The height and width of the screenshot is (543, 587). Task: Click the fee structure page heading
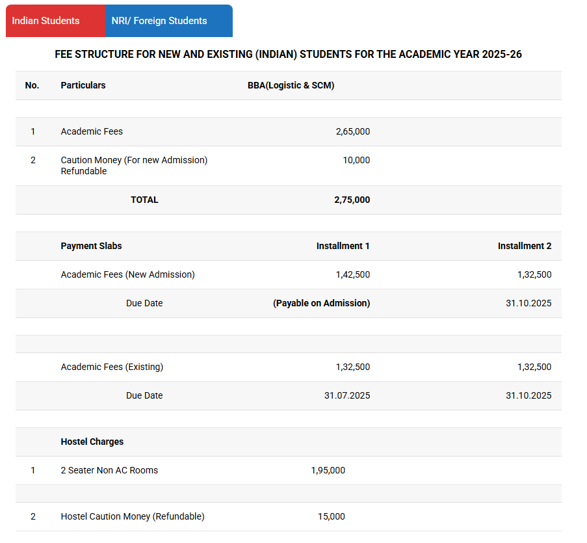288,55
